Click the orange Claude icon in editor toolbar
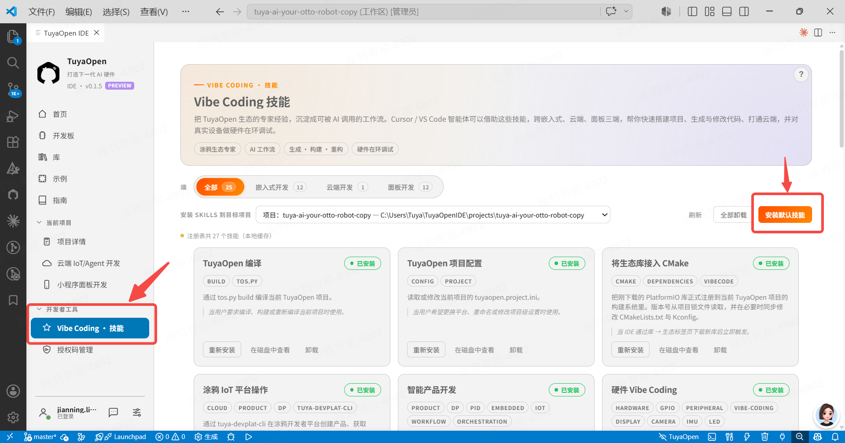This screenshot has height=443, width=845. pyautogui.click(x=804, y=33)
